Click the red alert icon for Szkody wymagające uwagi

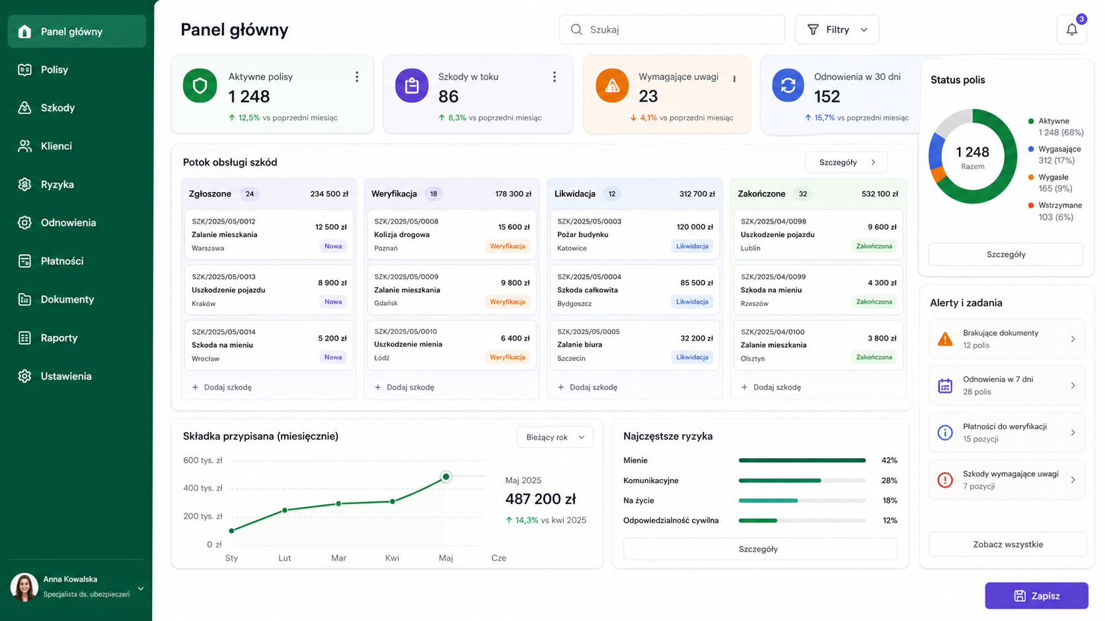945,480
